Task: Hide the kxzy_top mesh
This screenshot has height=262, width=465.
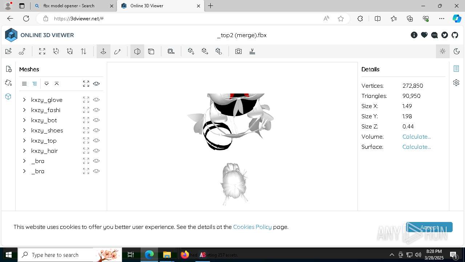Action: point(96,140)
